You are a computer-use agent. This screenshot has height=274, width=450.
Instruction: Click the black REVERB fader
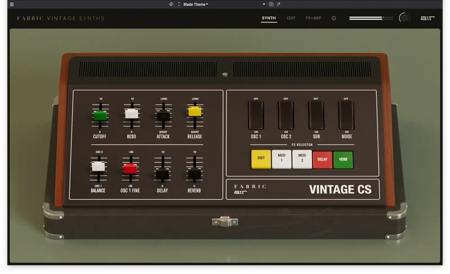pyautogui.click(x=194, y=173)
